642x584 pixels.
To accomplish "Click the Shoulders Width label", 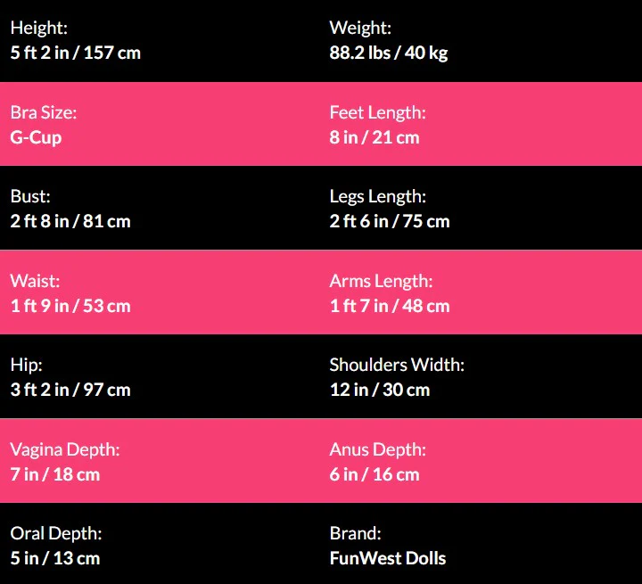I will tap(397, 366).
